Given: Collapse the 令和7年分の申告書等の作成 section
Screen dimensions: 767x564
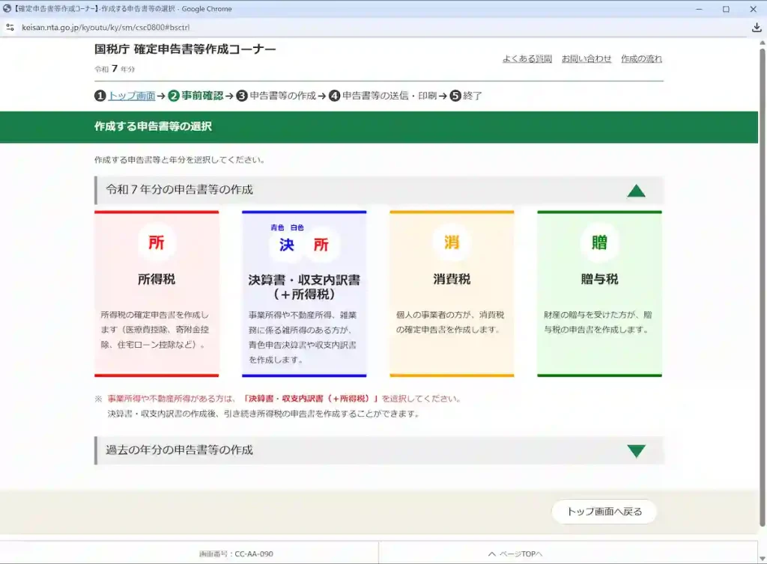Looking at the screenshot, I should click(637, 190).
